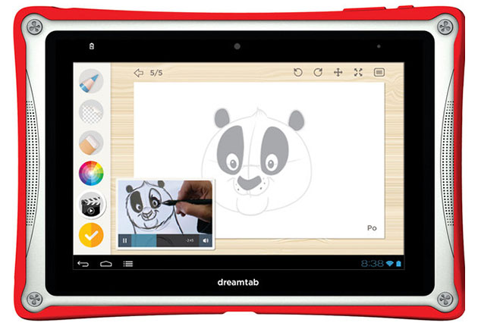
Task: Open the color wheel picker
Action: (x=91, y=173)
